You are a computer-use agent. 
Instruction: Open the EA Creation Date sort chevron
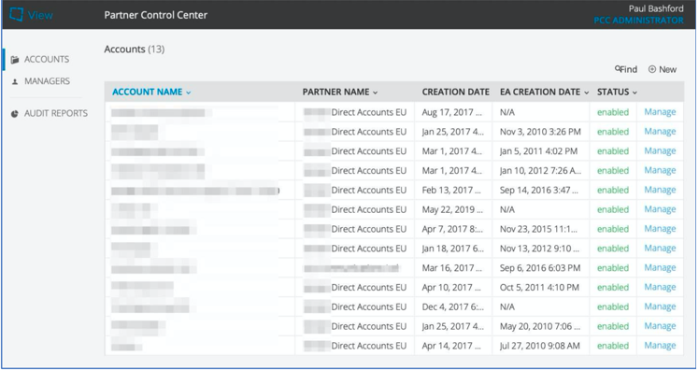[587, 92]
